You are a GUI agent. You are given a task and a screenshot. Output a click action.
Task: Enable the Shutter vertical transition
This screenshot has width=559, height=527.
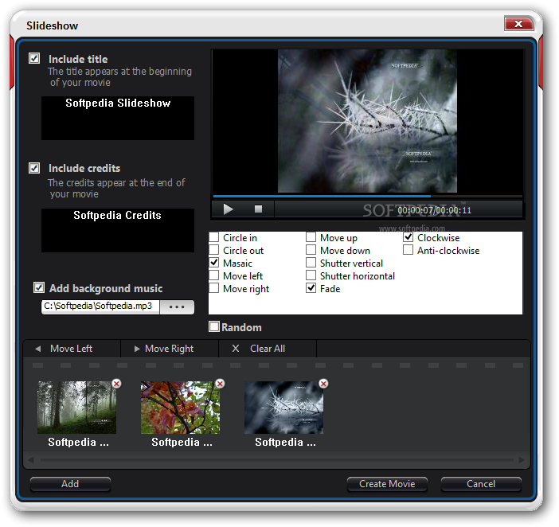(x=311, y=263)
